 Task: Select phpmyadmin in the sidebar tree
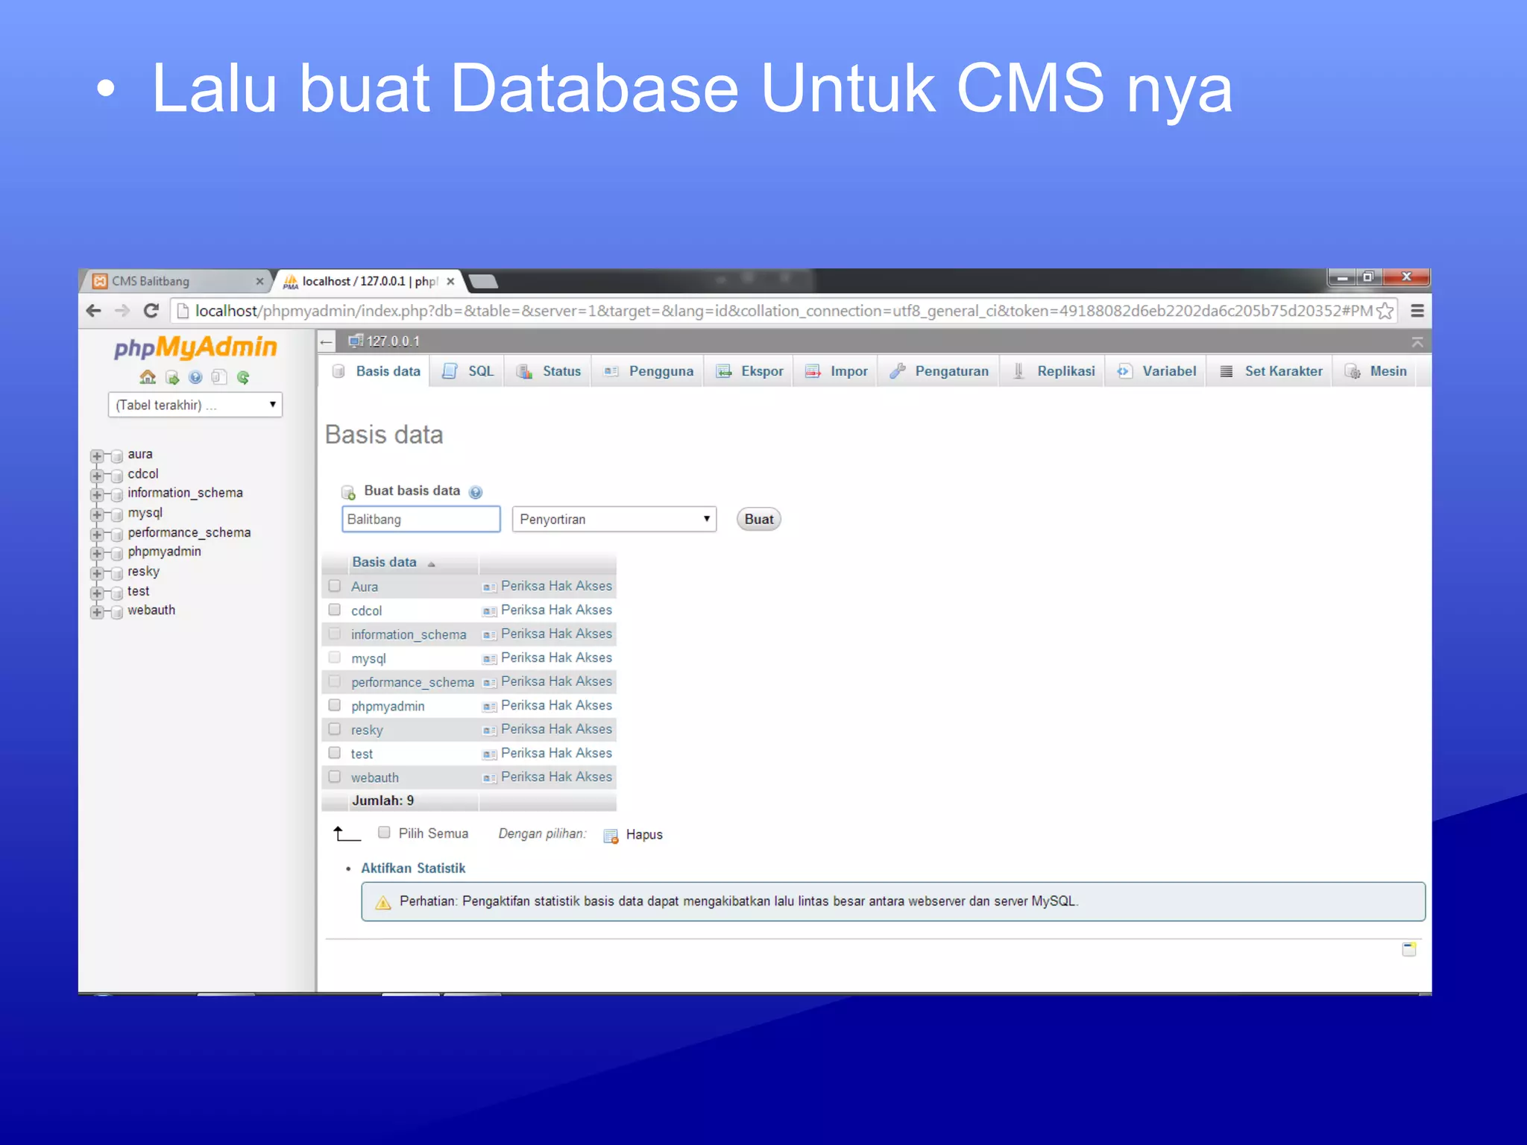click(164, 552)
